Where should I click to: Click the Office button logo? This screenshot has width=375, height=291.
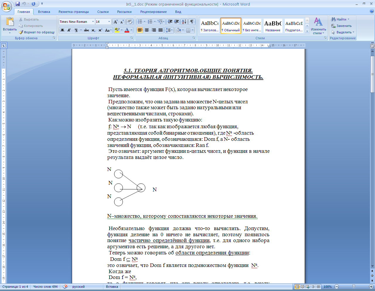(x=6, y=6)
